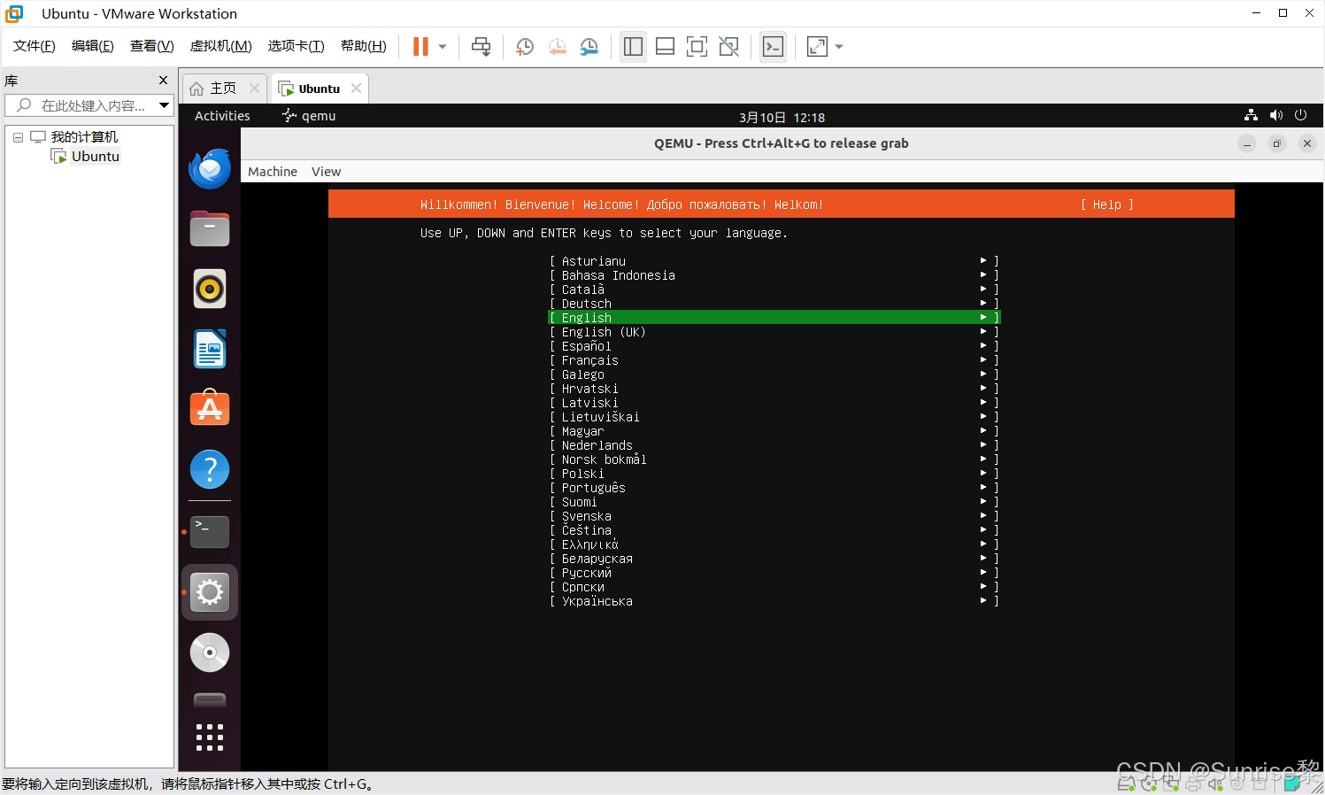1325x795 pixels.
Task: Select 我的计算机 in the library tree
Action: pyautogui.click(x=84, y=137)
